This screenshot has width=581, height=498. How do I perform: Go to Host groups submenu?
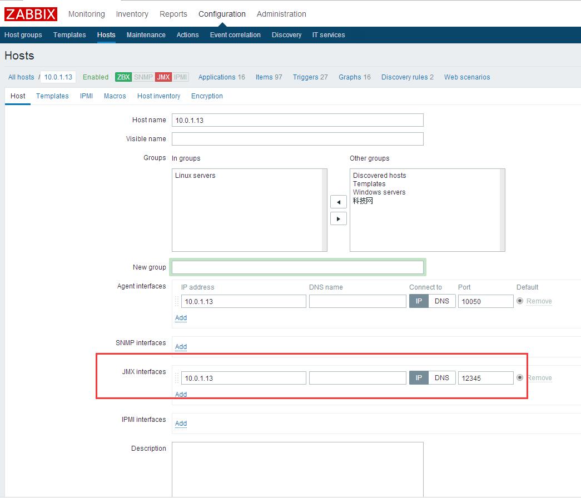pyautogui.click(x=23, y=35)
